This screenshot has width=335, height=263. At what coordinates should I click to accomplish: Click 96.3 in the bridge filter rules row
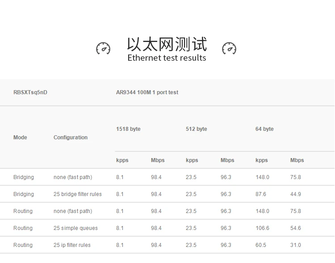[226, 194]
